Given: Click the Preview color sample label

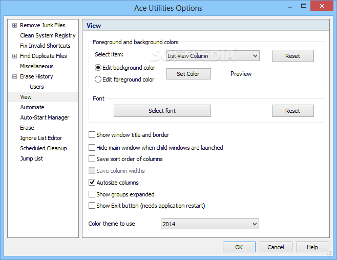Looking at the screenshot, I should coord(241,74).
